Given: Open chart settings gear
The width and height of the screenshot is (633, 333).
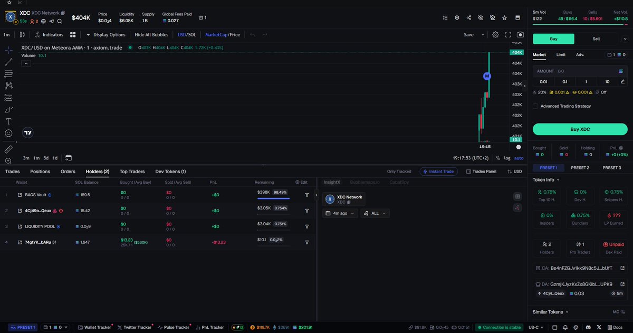Looking at the screenshot, I should click(495, 35).
